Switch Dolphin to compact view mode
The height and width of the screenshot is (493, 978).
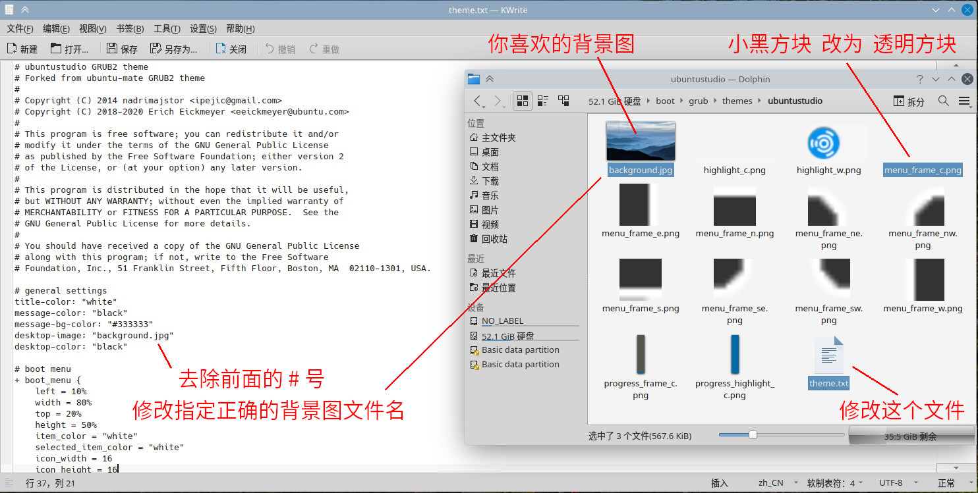543,101
